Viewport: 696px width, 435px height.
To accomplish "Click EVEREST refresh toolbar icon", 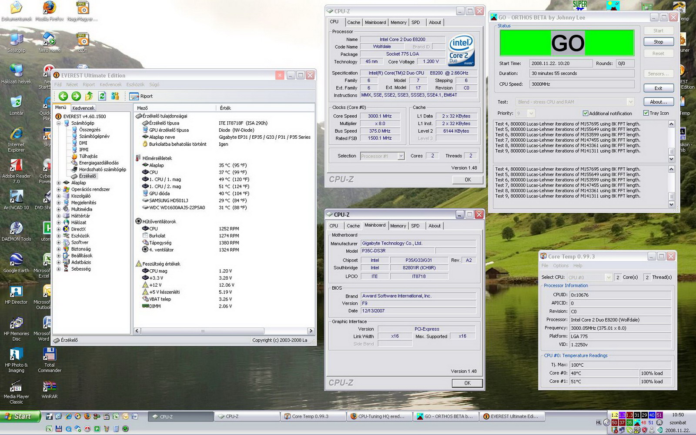I will tap(102, 96).
